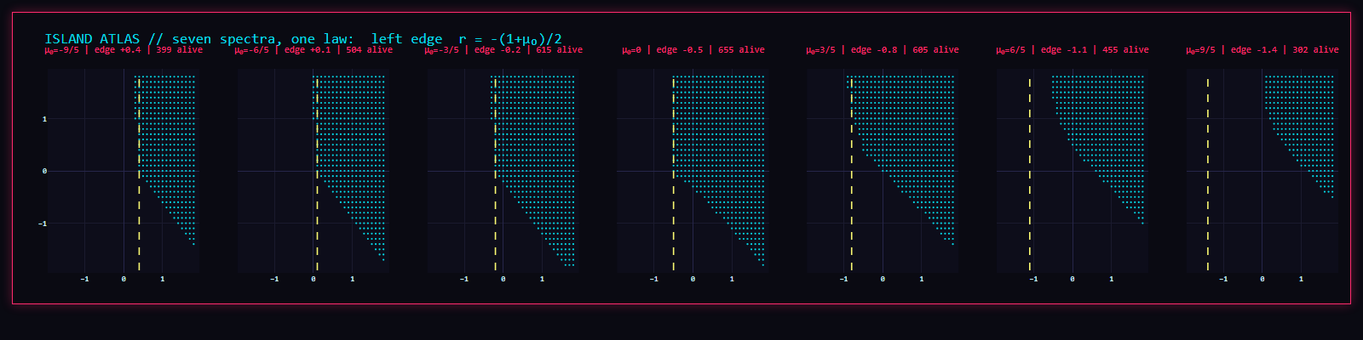The height and width of the screenshot is (340, 1363).
Task: Click x-axis tick "-1" under the 655 alive panel
Action: pyautogui.click(x=653, y=279)
